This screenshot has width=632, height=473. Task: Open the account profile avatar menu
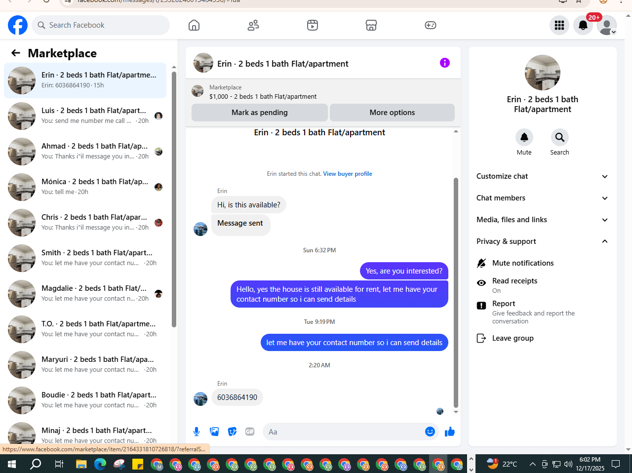[607, 25]
